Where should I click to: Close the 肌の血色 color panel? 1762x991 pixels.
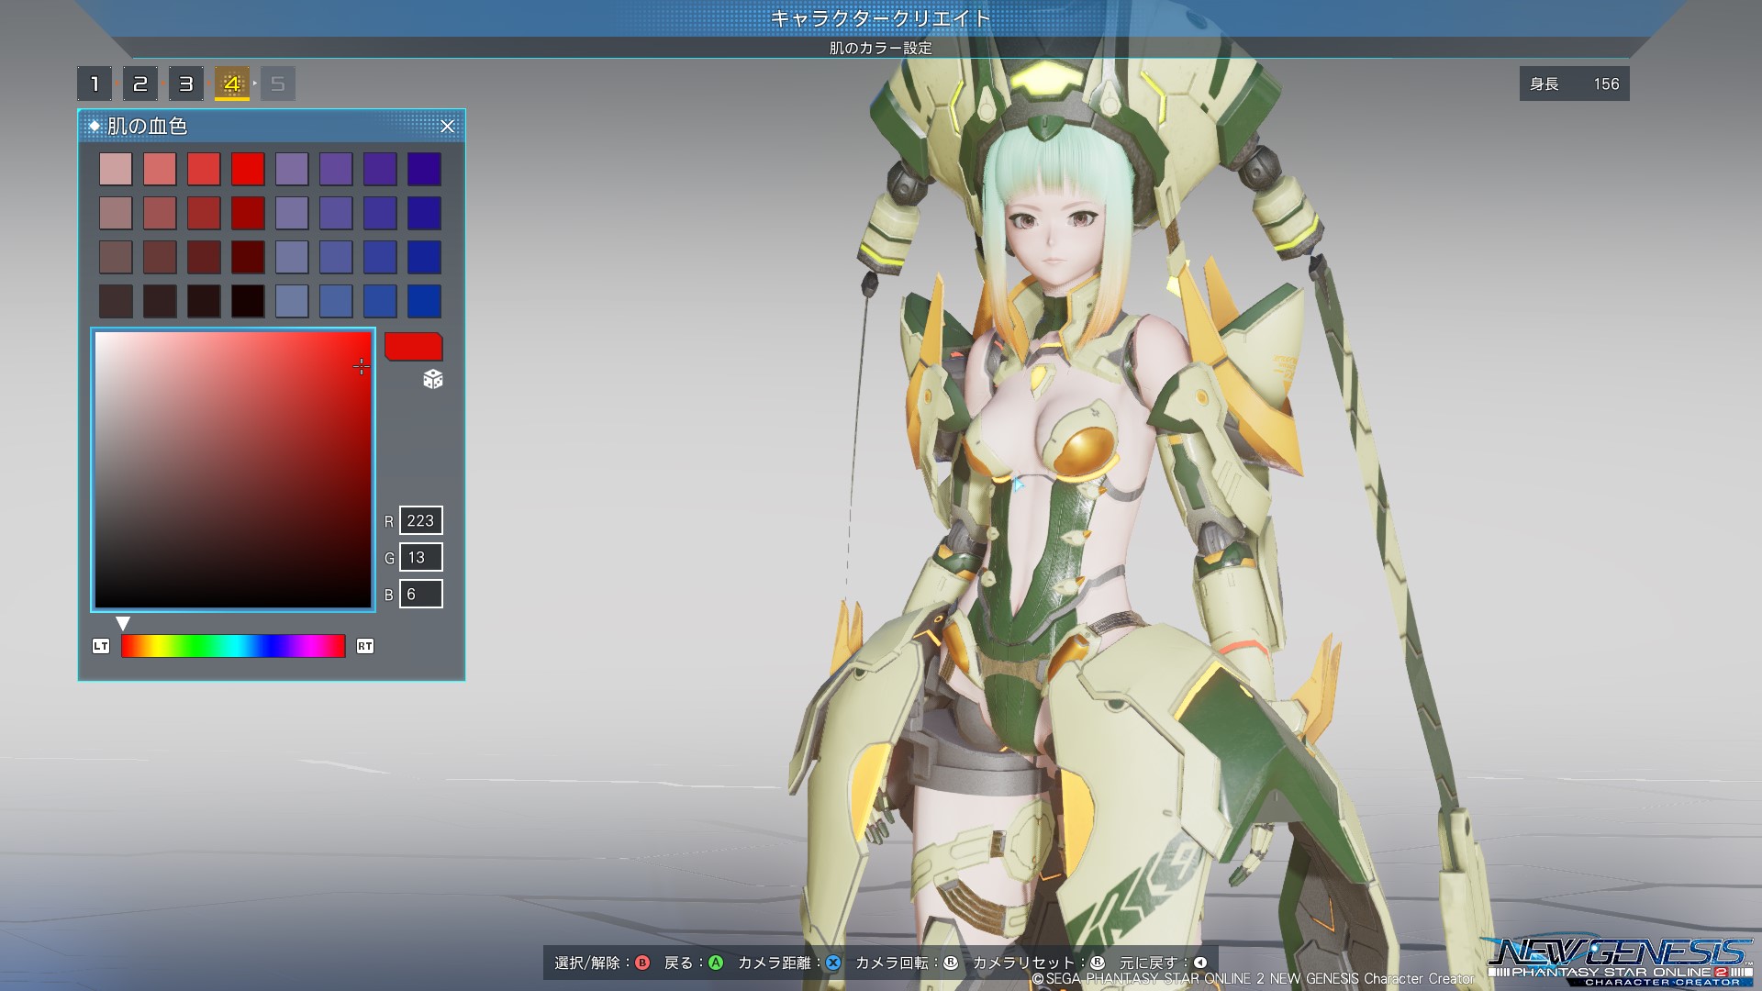tap(447, 127)
